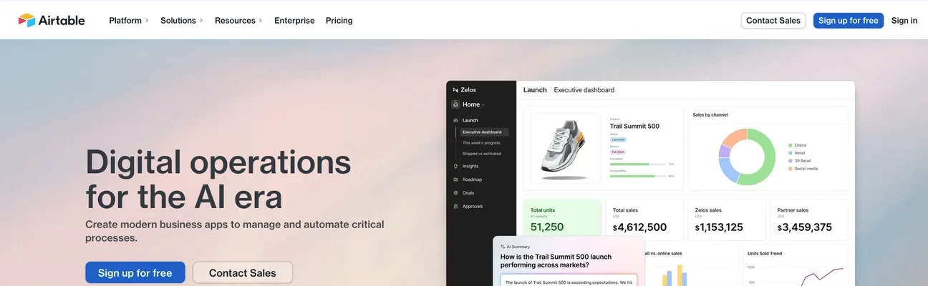Click the hero Sign up for free button
The height and width of the screenshot is (286, 928).
pos(135,272)
